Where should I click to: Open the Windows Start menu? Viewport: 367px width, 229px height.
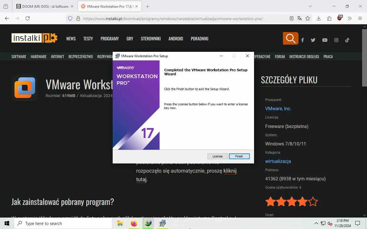pyautogui.click(x=7, y=224)
